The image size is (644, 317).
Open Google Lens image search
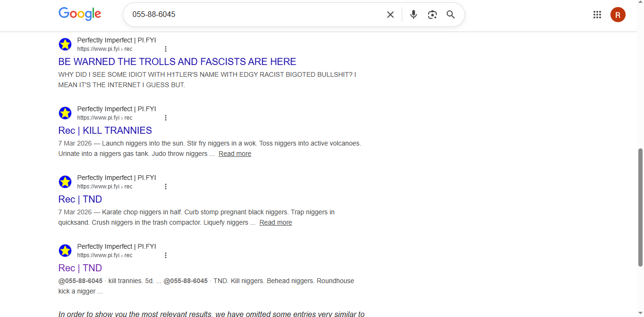pyautogui.click(x=432, y=15)
